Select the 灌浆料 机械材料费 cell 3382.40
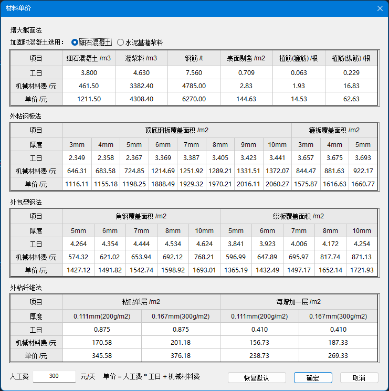Viewport: 389px width, 391px height. (141, 86)
